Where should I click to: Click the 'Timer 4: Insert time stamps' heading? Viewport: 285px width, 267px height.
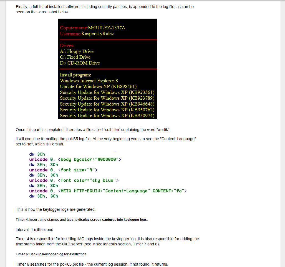[x=82, y=220]
